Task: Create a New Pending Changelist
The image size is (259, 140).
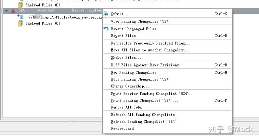Action: (136, 73)
